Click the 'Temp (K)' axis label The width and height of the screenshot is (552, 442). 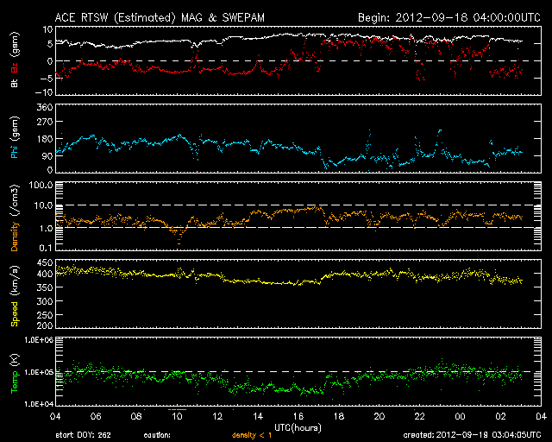[x=15, y=374]
